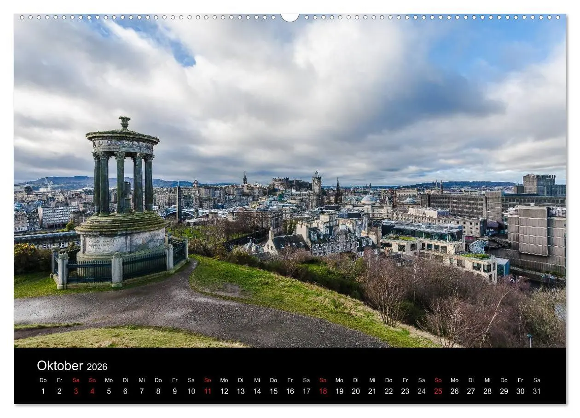Select grey Saturday day 17
Screen dimensions: 580x418
(x=307, y=391)
